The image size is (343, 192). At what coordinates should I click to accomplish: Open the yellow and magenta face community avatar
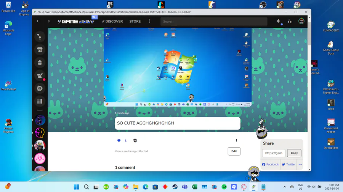click(40, 133)
